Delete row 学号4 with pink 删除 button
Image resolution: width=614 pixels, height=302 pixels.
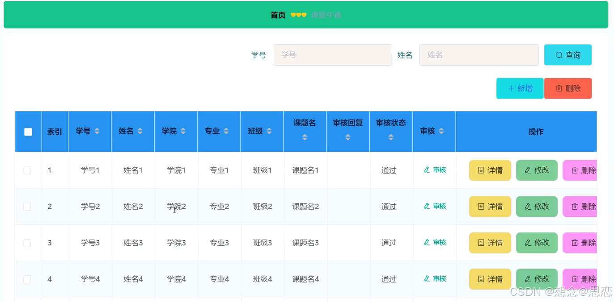tap(580, 279)
